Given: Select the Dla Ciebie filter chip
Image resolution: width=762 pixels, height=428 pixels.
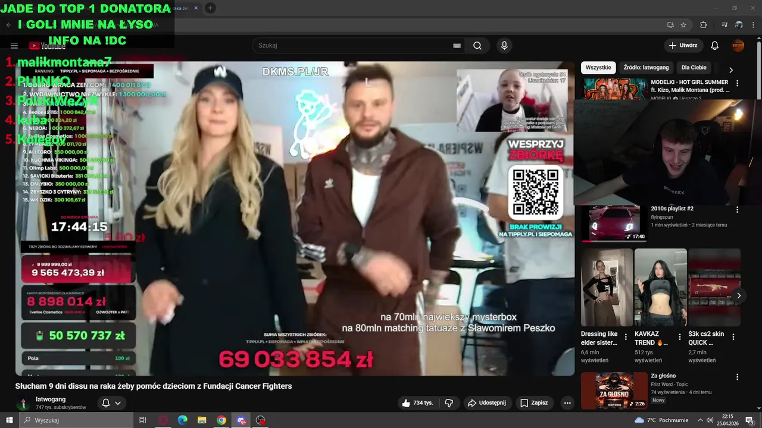Looking at the screenshot, I should tap(694, 67).
